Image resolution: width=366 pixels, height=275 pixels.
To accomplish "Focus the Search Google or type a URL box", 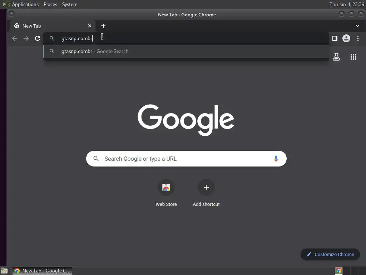I will pos(186,159).
